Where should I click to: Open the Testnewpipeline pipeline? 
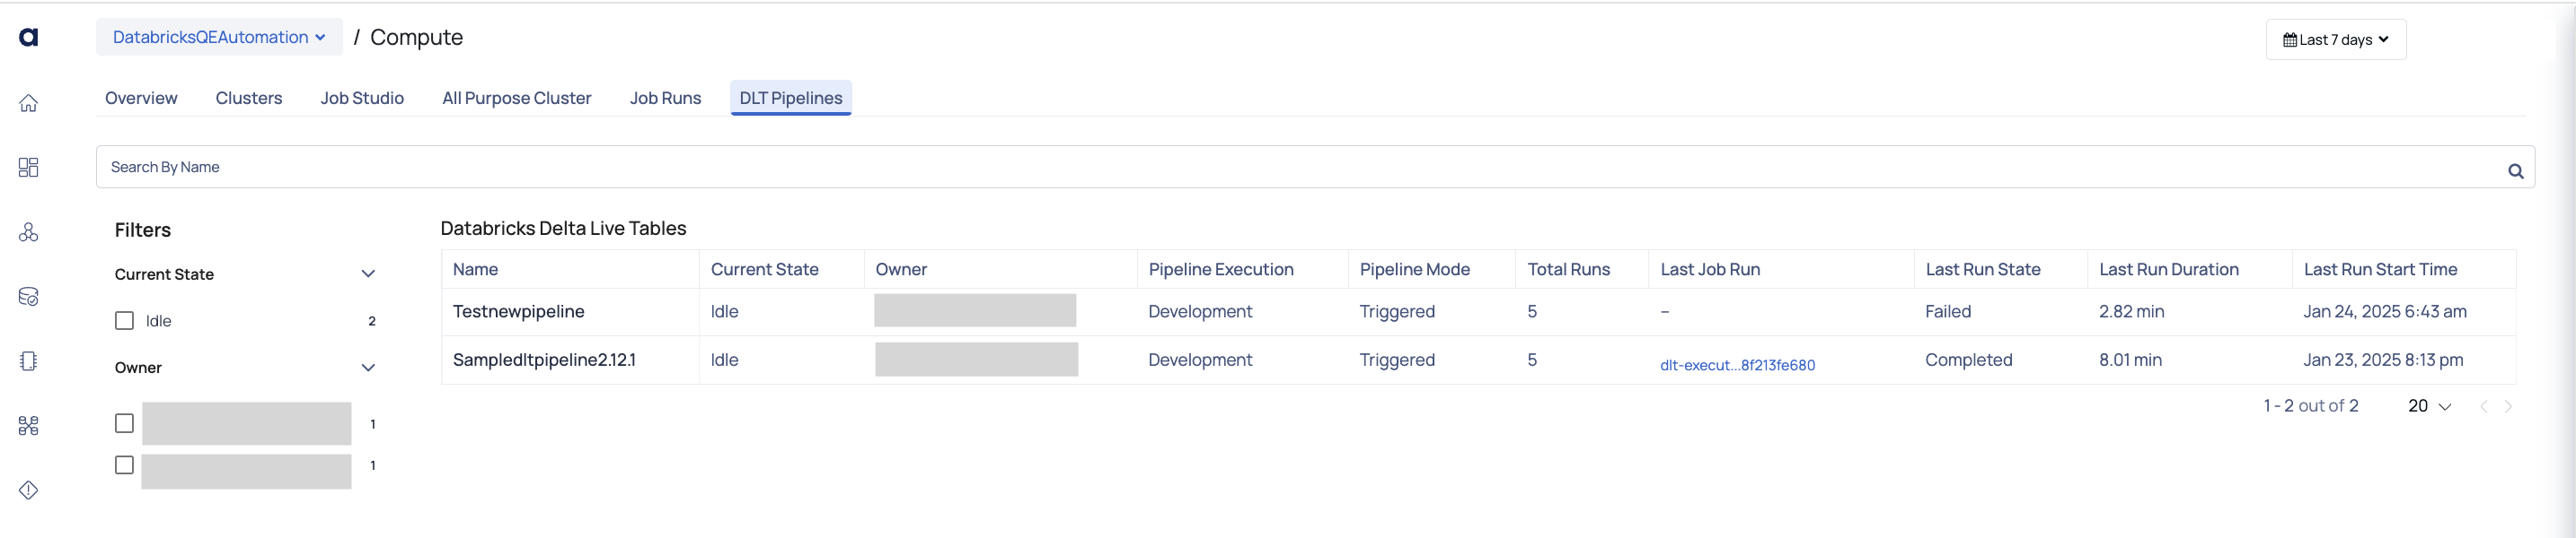pos(518,311)
